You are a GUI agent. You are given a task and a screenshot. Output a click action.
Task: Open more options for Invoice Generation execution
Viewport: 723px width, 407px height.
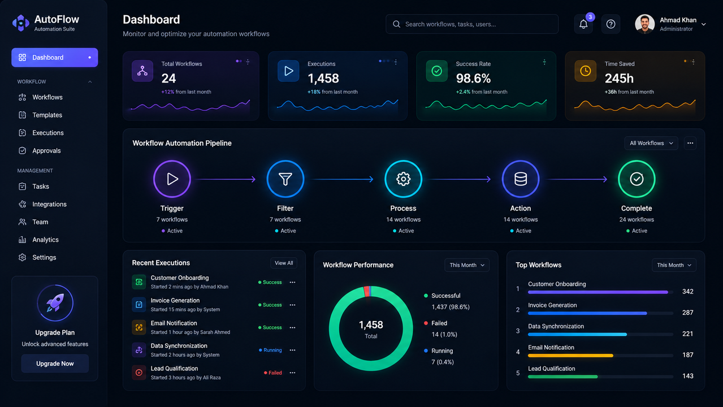tap(292, 305)
